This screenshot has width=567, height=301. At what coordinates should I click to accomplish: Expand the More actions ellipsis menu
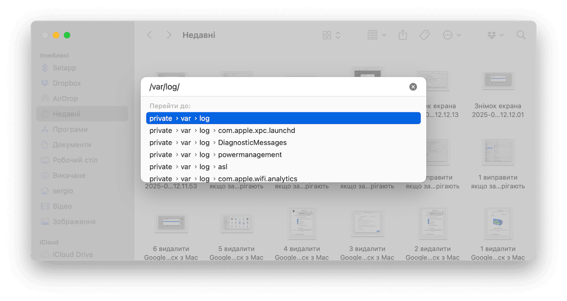click(452, 35)
